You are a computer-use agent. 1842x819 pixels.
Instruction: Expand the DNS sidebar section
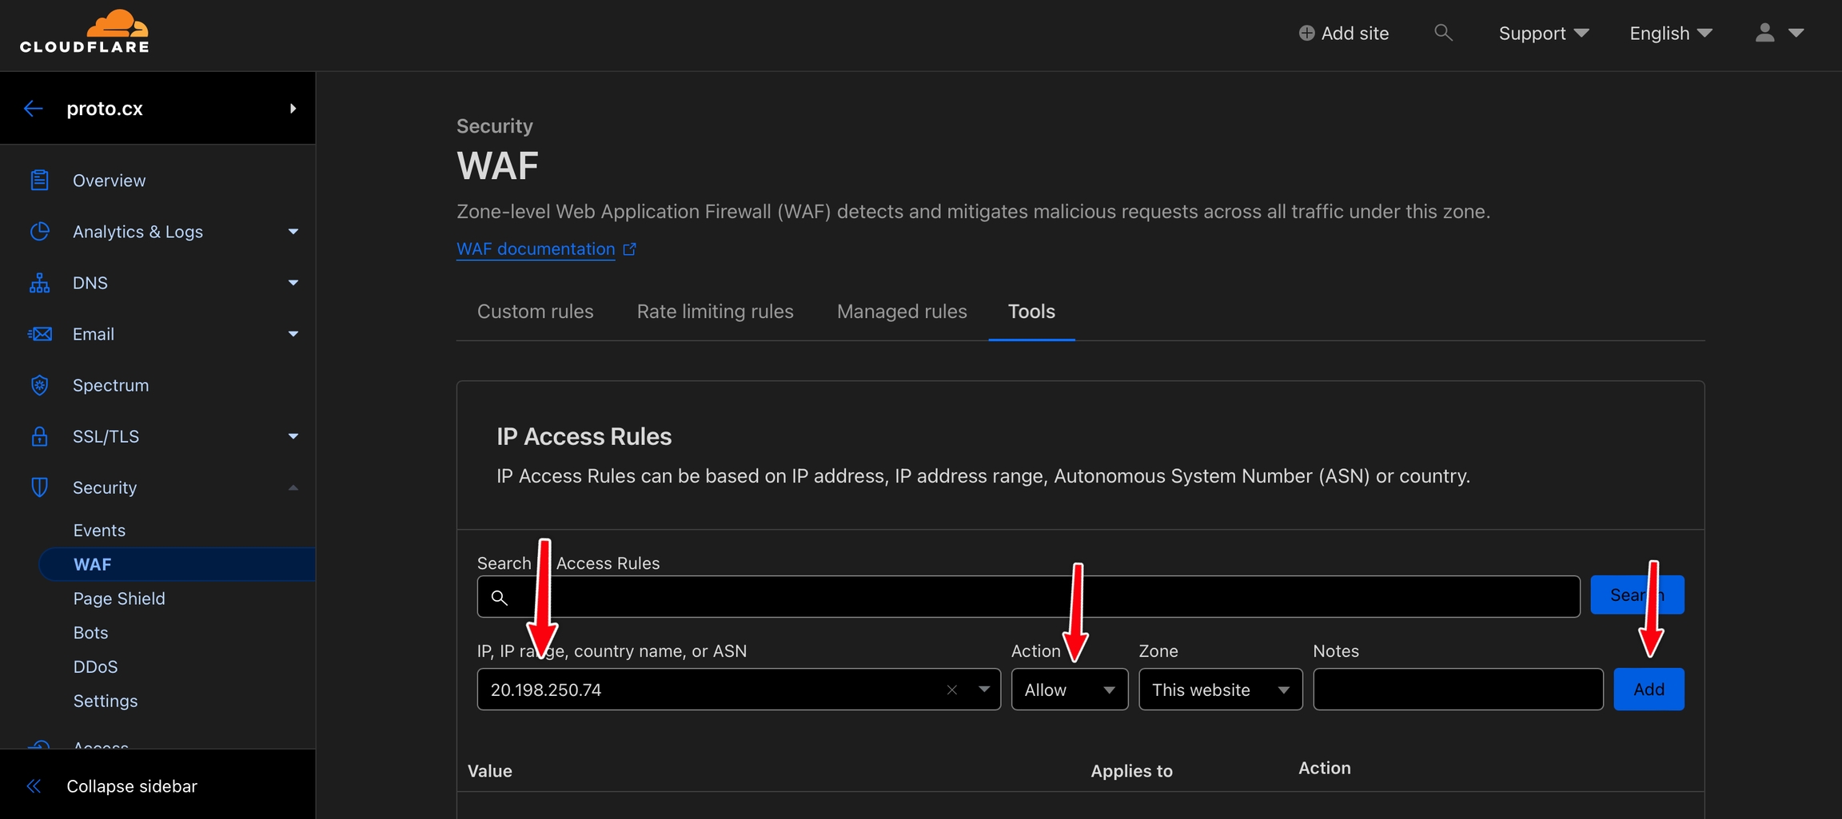pos(293,283)
